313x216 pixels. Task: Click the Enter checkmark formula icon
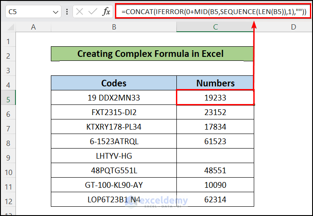point(93,12)
